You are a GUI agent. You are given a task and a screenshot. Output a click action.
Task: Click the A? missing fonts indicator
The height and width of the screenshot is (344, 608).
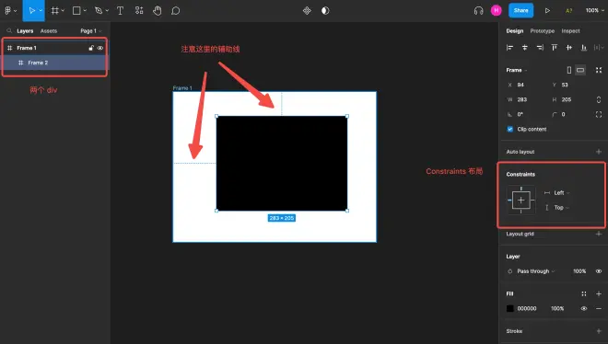point(568,11)
